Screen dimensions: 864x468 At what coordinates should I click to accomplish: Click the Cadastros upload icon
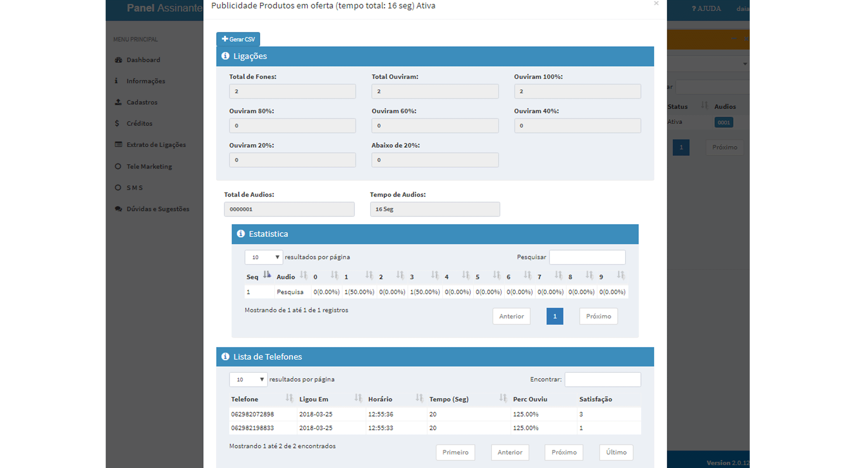[118, 102]
